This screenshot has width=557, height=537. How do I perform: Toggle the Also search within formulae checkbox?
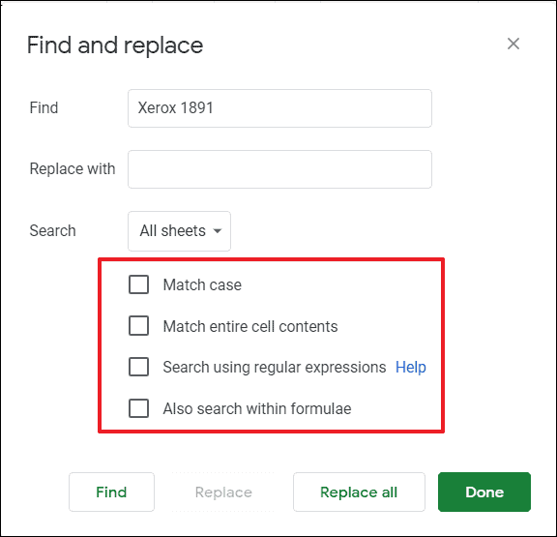click(x=138, y=408)
